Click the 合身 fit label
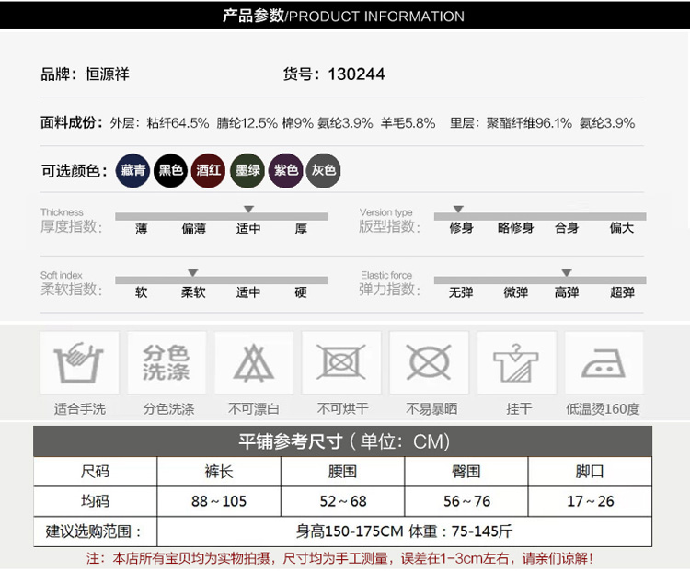This screenshot has height=571, width=690. point(567,228)
